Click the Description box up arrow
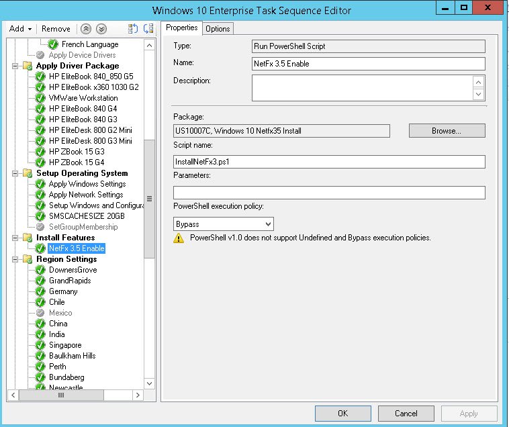The width and height of the screenshot is (509, 427). (x=478, y=83)
